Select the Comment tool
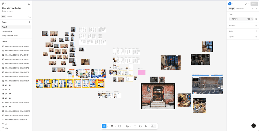This screenshot has width=259, height=131. pos(140,126)
